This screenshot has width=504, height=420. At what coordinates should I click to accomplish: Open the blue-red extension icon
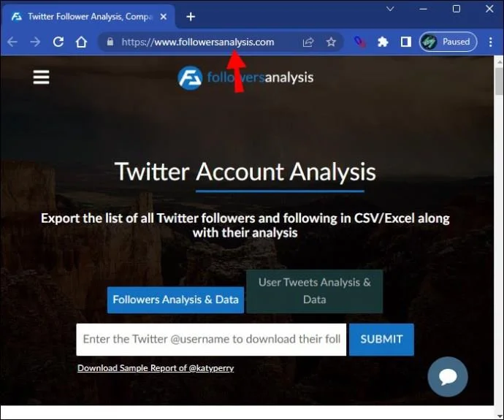pos(359,42)
